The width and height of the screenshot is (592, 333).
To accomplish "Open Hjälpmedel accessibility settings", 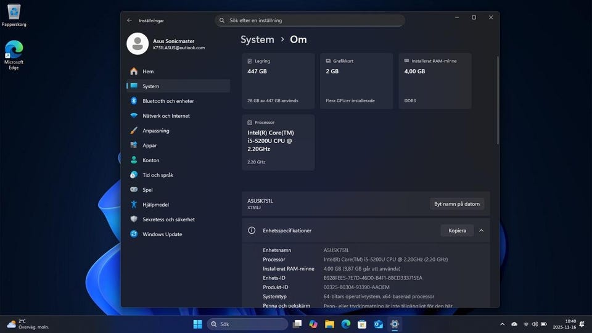I will pyautogui.click(x=155, y=205).
